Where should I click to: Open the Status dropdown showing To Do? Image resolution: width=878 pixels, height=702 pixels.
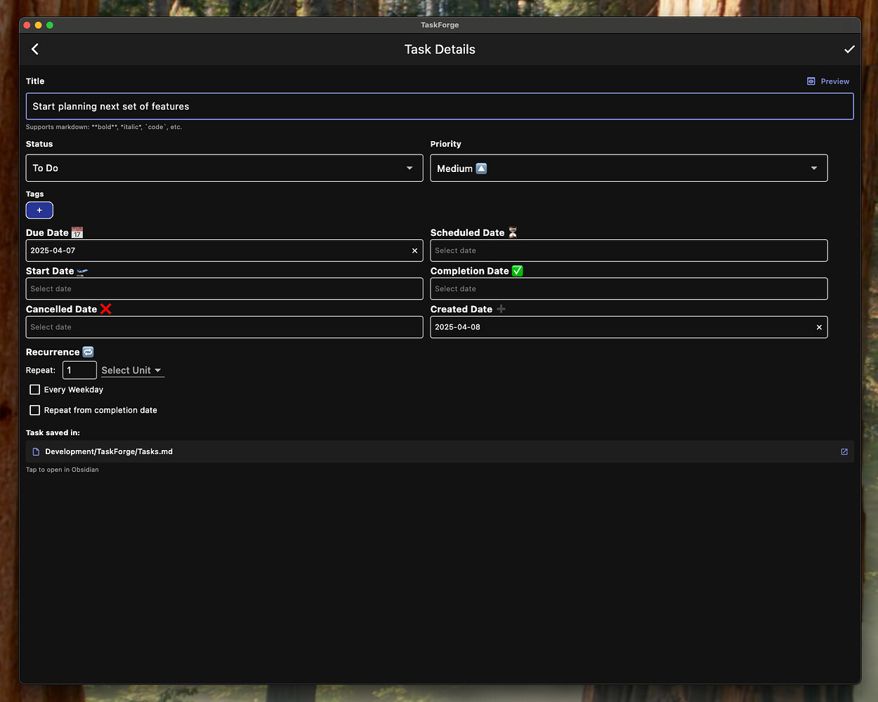point(224,168)
